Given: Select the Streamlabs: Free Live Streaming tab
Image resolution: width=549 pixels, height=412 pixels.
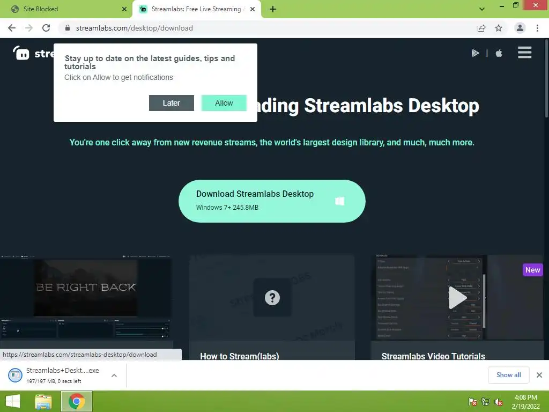Looking at the screenshot, I should click(x=196, y=9).
